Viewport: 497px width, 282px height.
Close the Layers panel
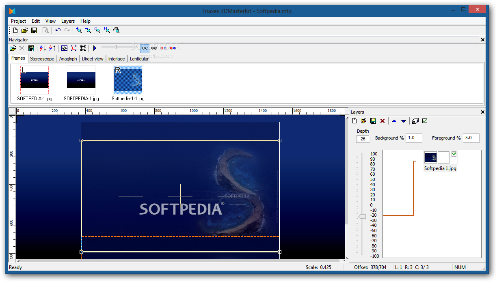483,112
